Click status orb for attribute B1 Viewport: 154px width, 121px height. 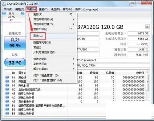(x=7, y=106)
